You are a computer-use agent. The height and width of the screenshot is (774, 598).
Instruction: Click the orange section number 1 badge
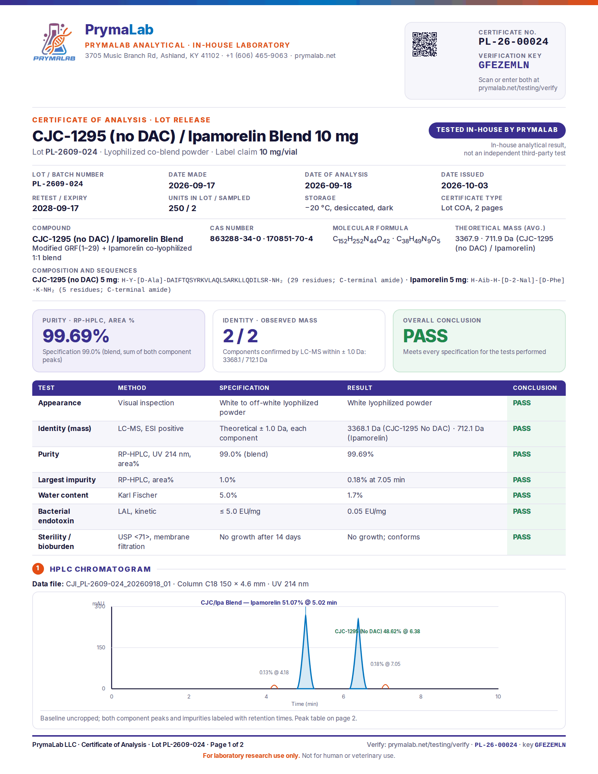38,569
